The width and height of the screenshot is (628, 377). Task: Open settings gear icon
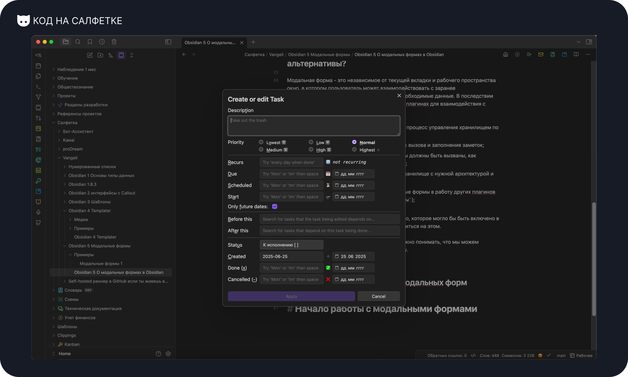coord(168,354)
